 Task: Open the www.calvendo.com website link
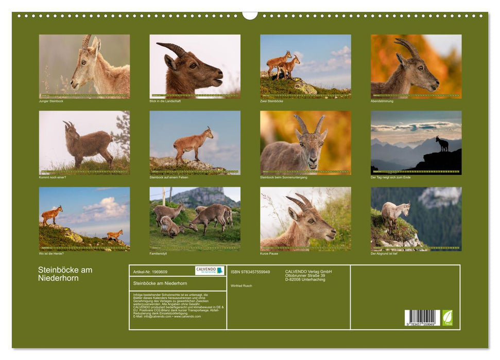pyautogui.click(x=187, y=317)
